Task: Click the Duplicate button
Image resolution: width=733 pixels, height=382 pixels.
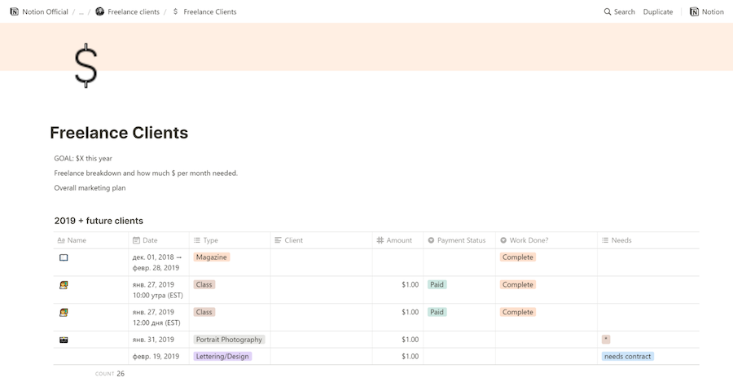Action: click(657, 12)
